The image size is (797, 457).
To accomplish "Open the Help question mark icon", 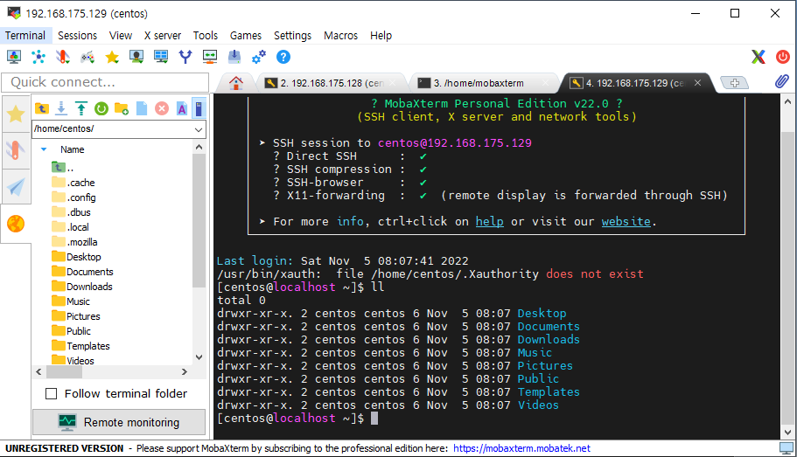I will 283,57.
